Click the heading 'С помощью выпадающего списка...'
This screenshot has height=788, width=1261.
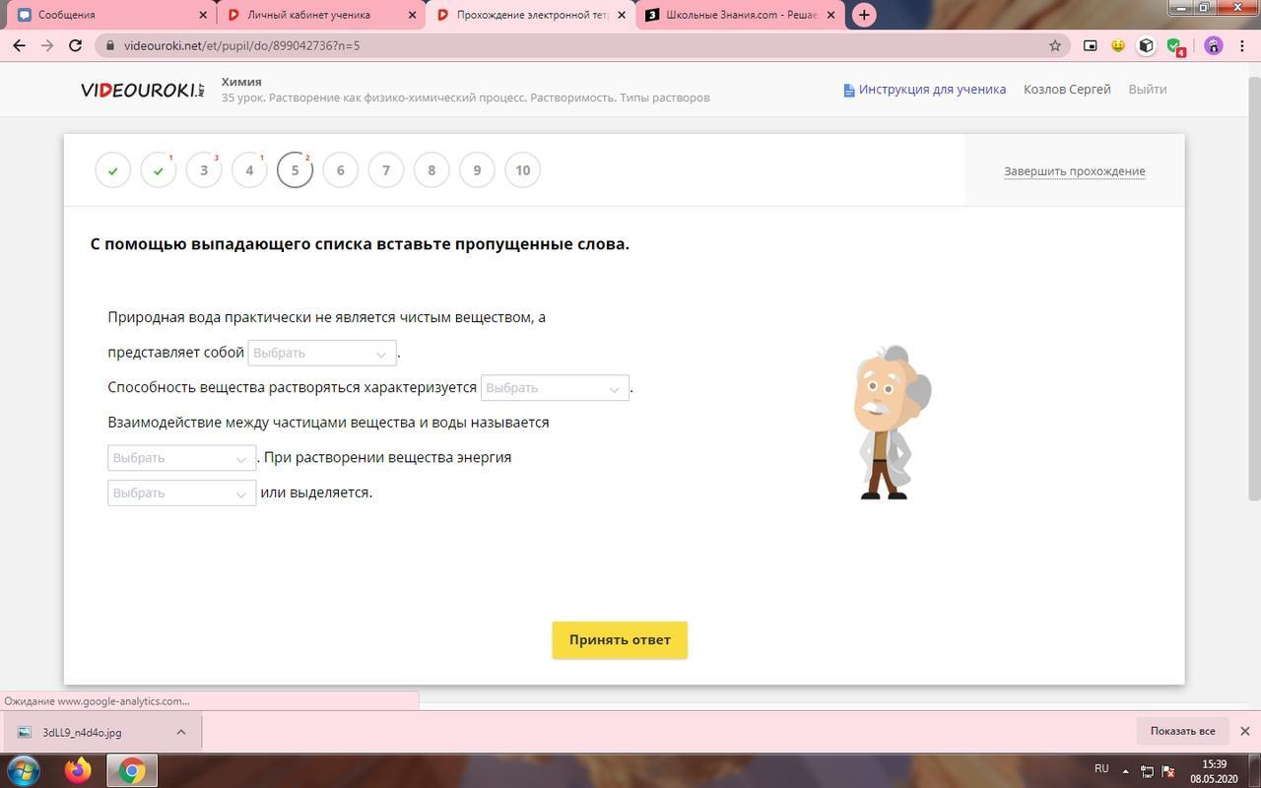[x=360, y=244]
